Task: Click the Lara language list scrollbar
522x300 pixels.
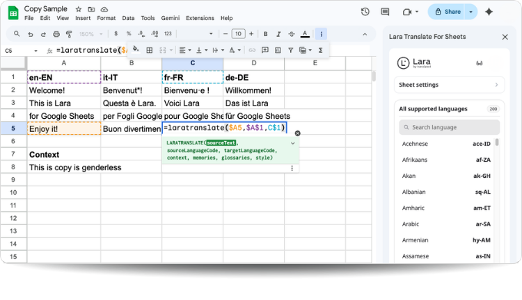Action: tap(497, 142)
